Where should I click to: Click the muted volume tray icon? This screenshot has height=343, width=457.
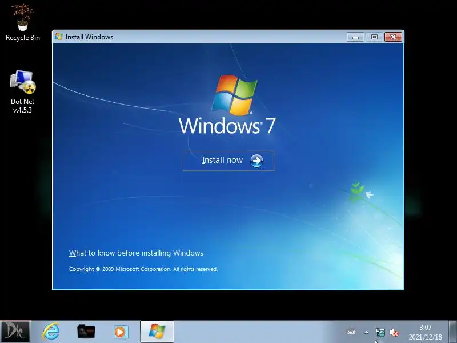(x=394, y=332)
